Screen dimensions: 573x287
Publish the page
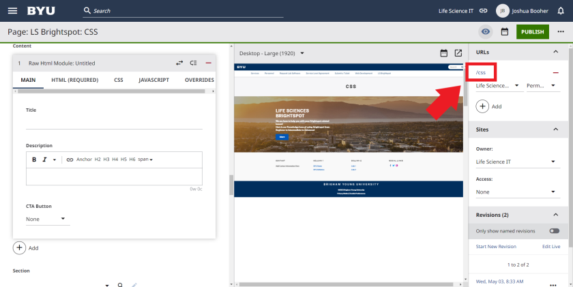(533, 32)
